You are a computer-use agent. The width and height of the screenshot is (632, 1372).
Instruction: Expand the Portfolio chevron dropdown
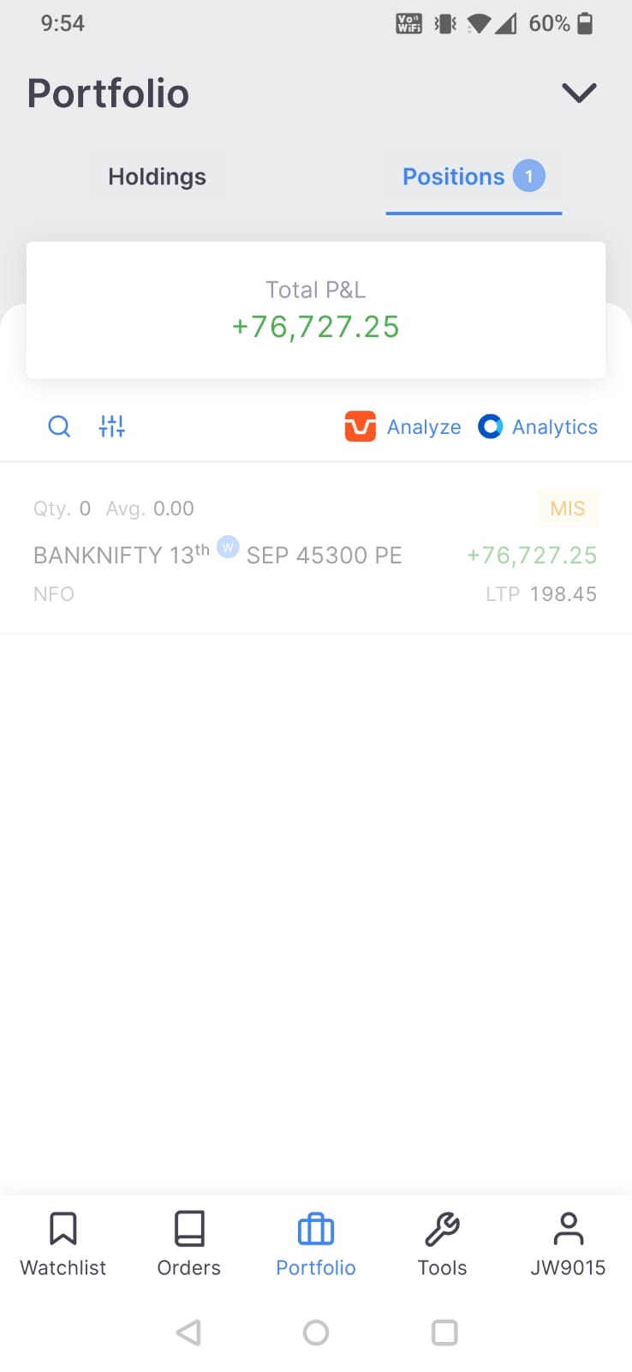coord(579,93)
